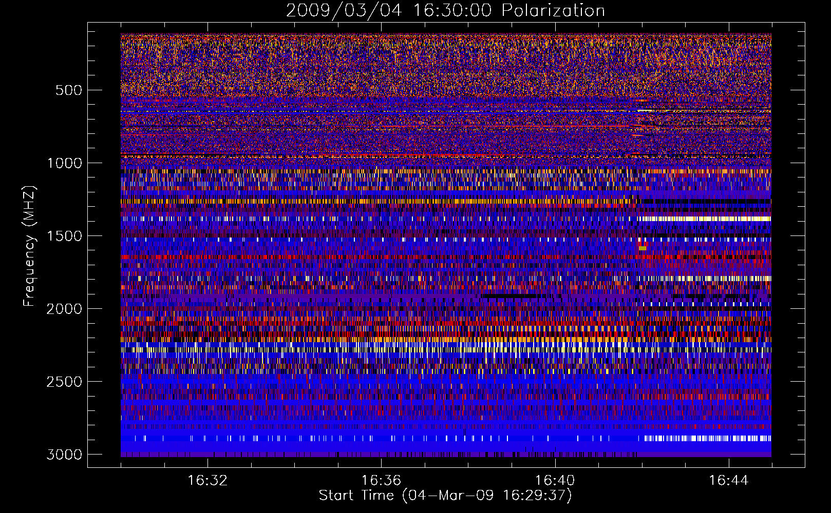Click the 2000 frequency tick label
The image size is (831, 513).
coord(64,309)
